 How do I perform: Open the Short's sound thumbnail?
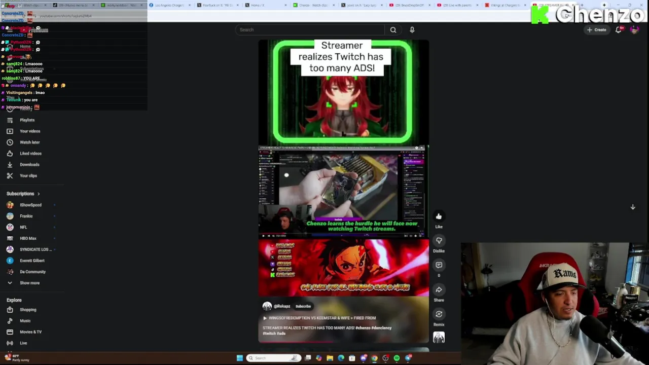(439, 337)
